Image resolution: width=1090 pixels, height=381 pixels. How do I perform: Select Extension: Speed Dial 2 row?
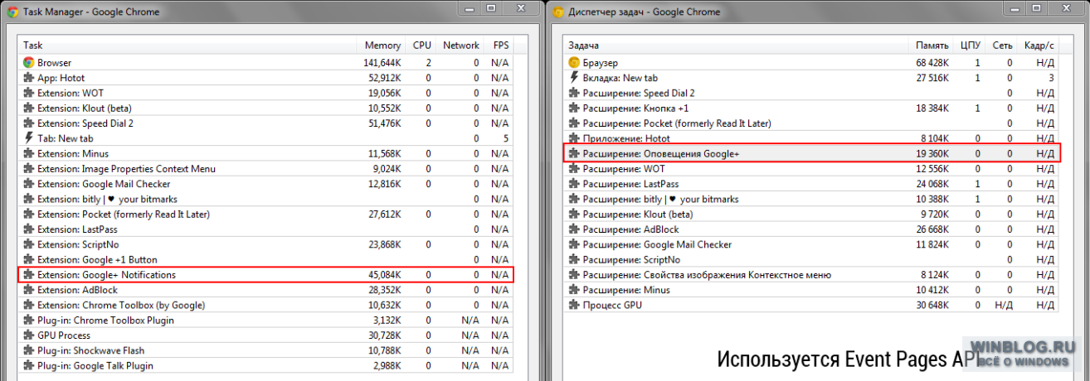pos(266,123)
